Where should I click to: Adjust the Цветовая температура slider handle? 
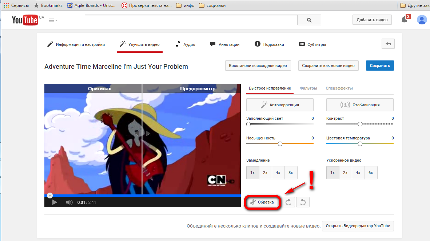click(x=360, y=144)
